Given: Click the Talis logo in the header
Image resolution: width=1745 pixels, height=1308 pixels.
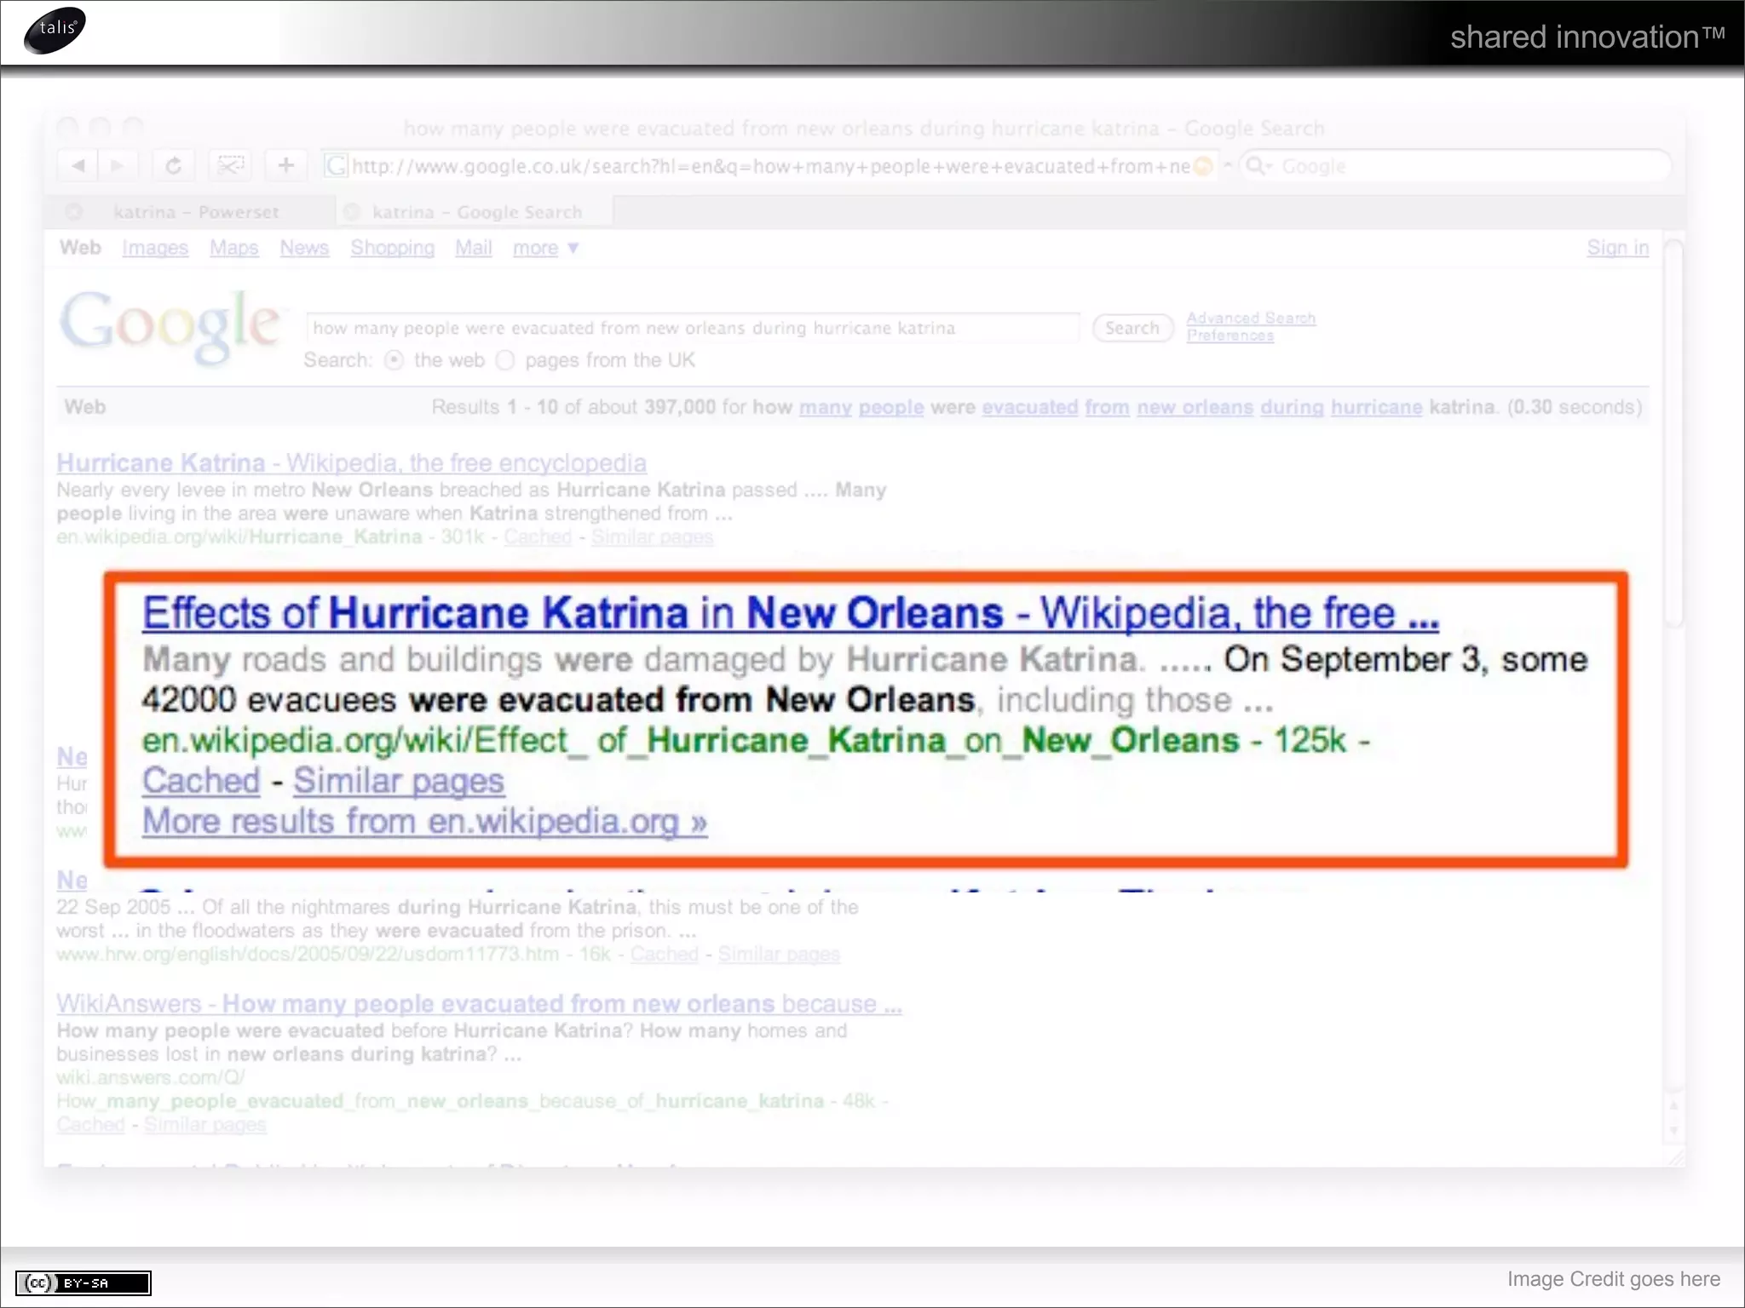Looking at the screenshot, I should [55, 31].
